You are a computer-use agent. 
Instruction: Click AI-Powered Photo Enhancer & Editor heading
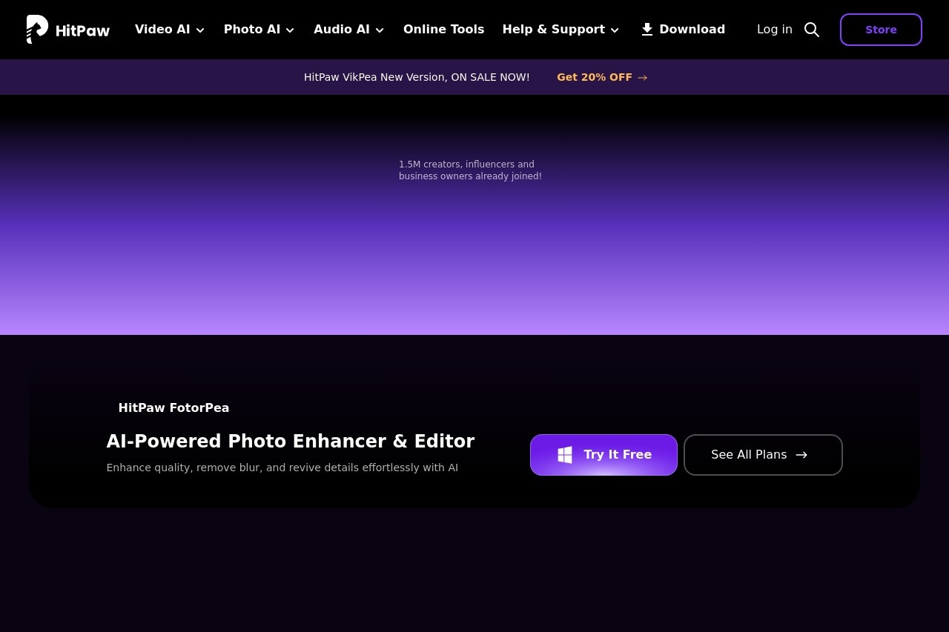coord(291,442)
